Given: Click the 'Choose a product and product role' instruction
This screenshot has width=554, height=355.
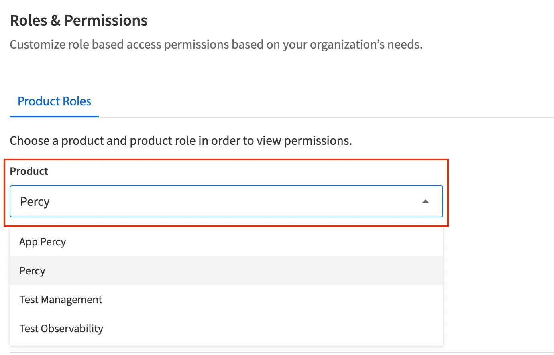Looking at the screenshot, I should pyautogui.click(x=181, y=141).
